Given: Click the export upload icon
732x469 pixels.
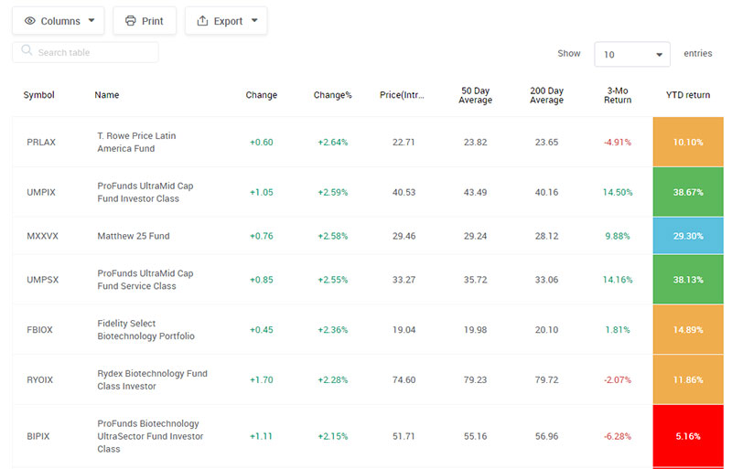Looking at the screenshot, I should click(202, 21).
